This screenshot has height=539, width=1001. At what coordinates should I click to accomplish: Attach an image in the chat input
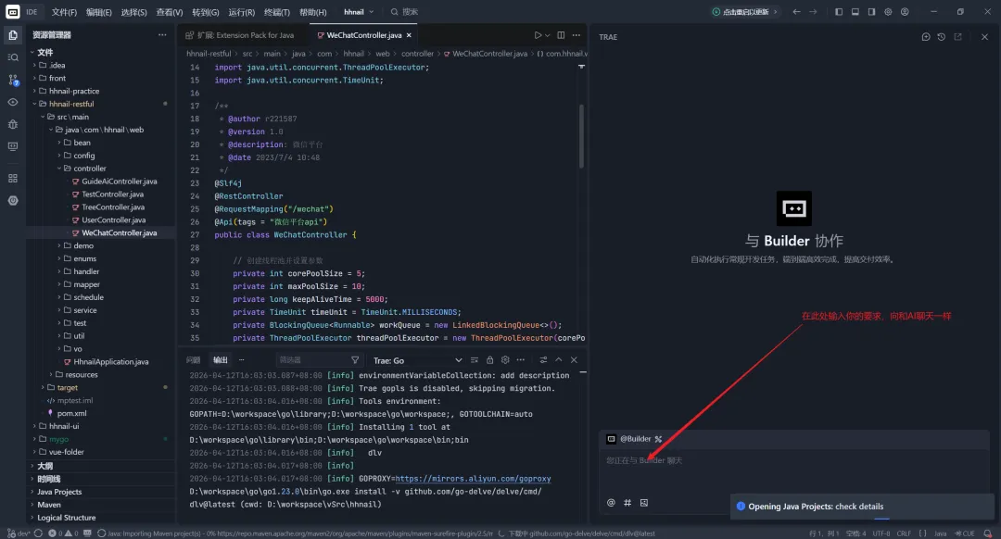644,503
